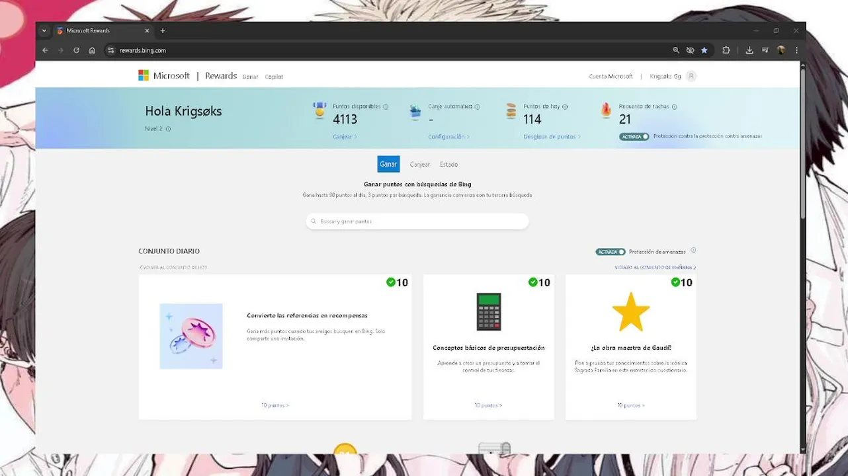Toggle the bookmark star for this page

pyautogui.click(x=704, y=50)
